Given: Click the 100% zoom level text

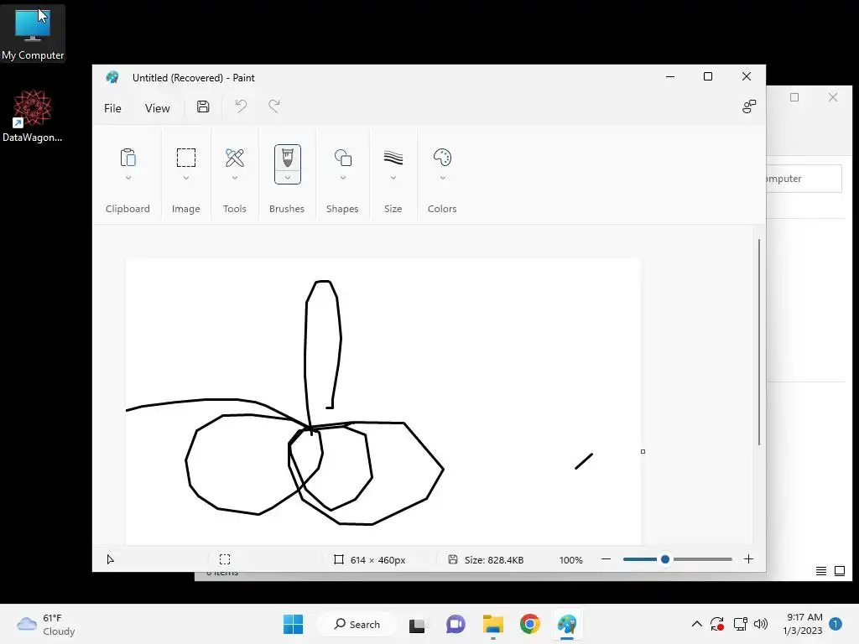Looking at the screenshot, I should [x=570, y=559].
